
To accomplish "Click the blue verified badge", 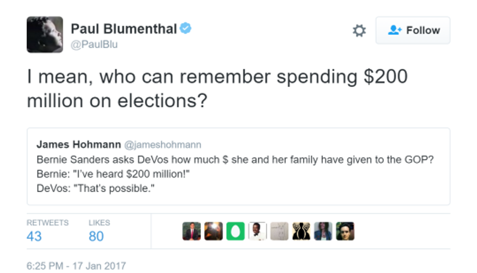I will click(x=185, y=29).
